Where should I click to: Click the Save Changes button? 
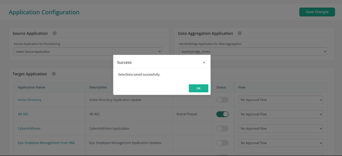(x=317, y=12)
